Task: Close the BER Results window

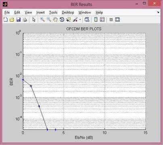Action: pos(155,3)
